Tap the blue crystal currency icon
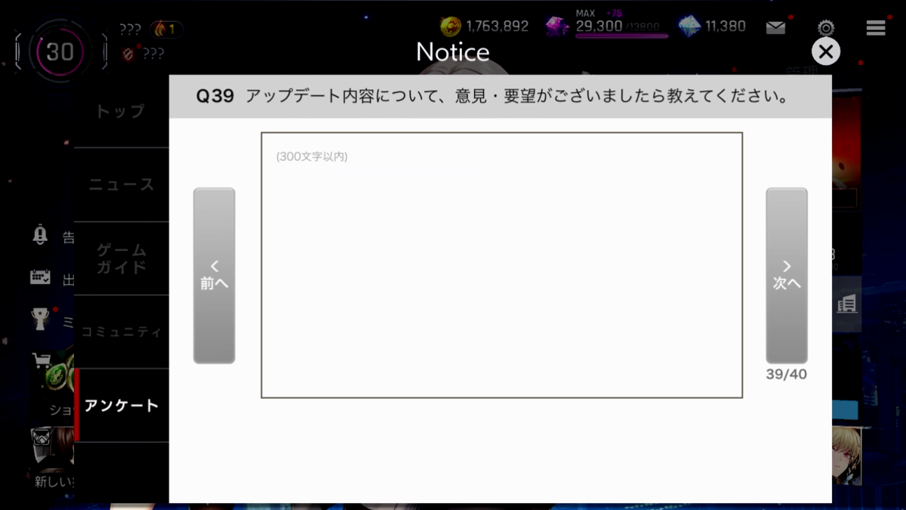Viewport: 906px width, 510px height. pos(689,26)
